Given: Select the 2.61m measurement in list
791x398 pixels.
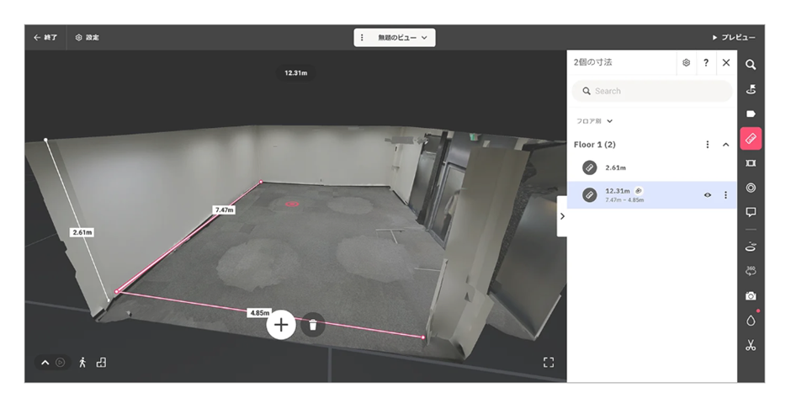Looking at the screenshot, I should (652, 167).
